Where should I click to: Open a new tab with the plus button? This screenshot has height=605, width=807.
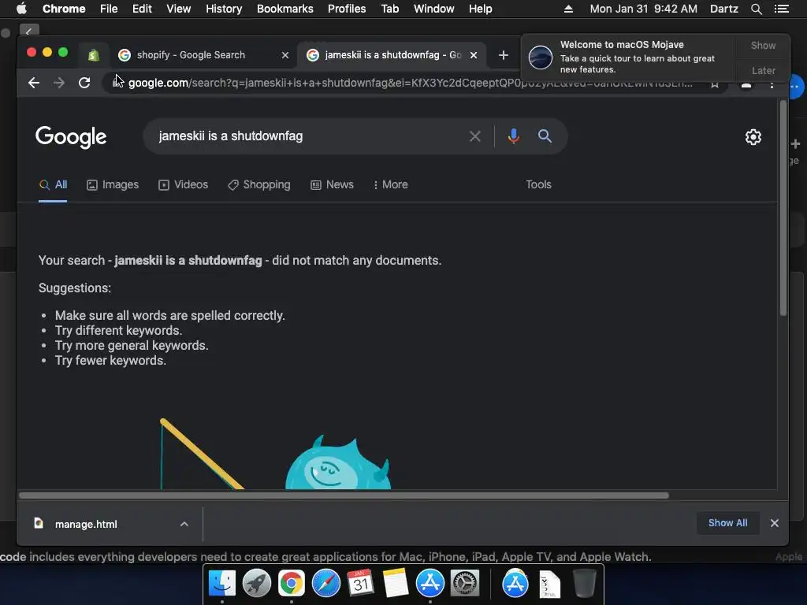(504, 55)
